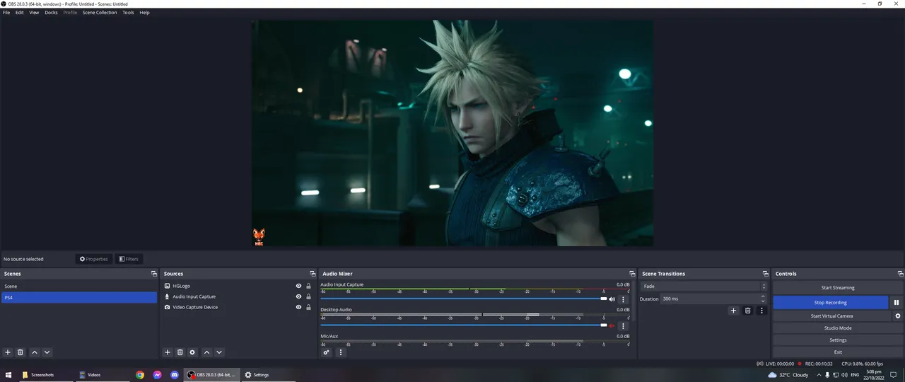
Task: Open Desktop Audio options menu dots
Action: (x=623, y=326)
